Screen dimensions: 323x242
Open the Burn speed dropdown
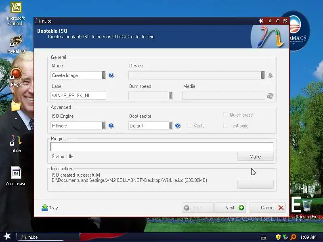tap(150, 96)
